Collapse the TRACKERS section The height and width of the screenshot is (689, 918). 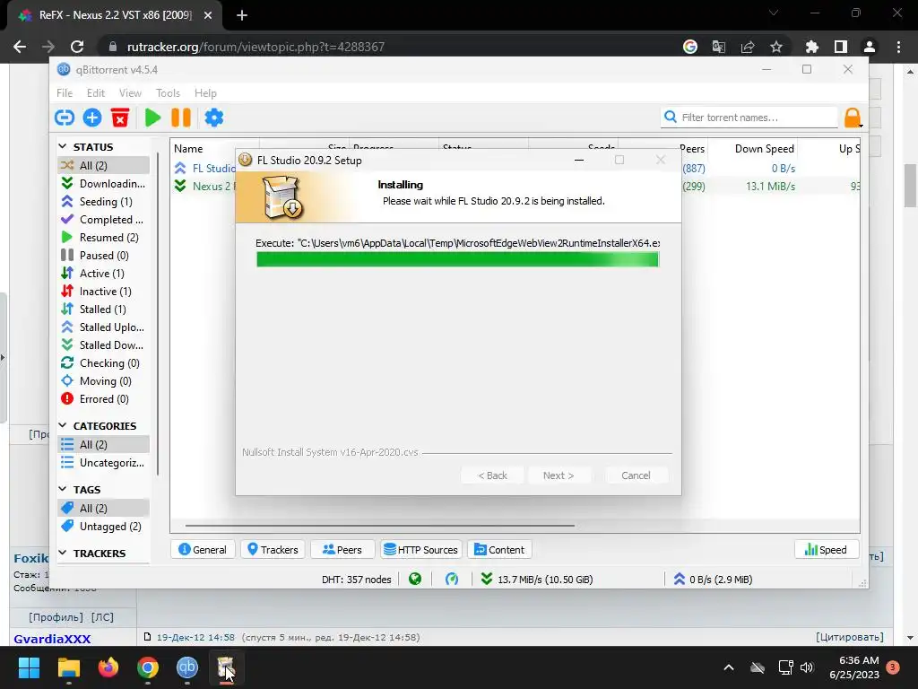(63, 553)
